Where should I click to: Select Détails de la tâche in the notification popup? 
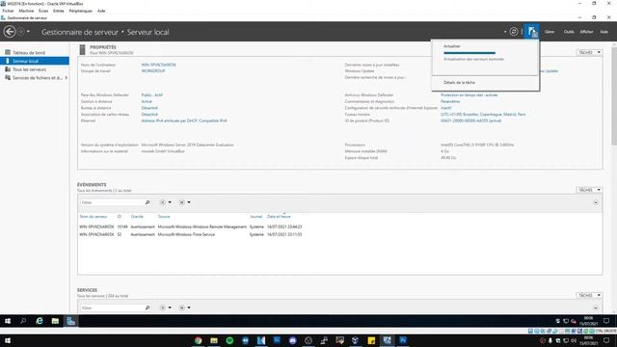point(459,83)
